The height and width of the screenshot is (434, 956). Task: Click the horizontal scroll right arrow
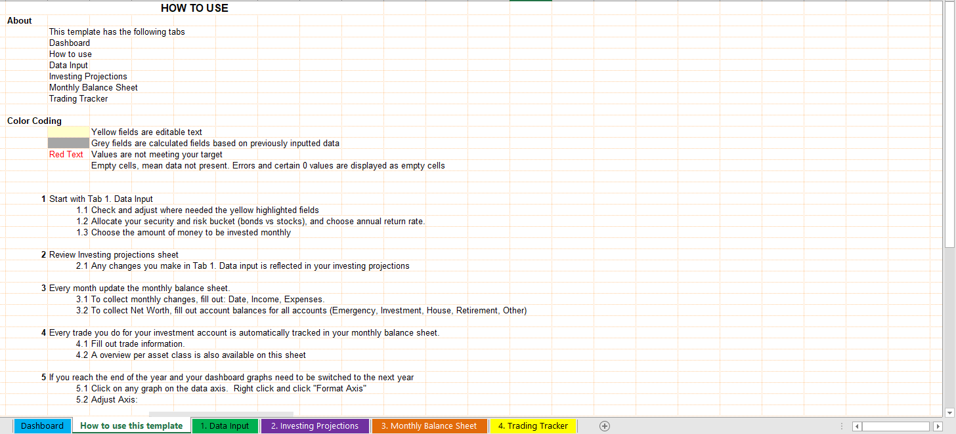(x=938, y=427)
